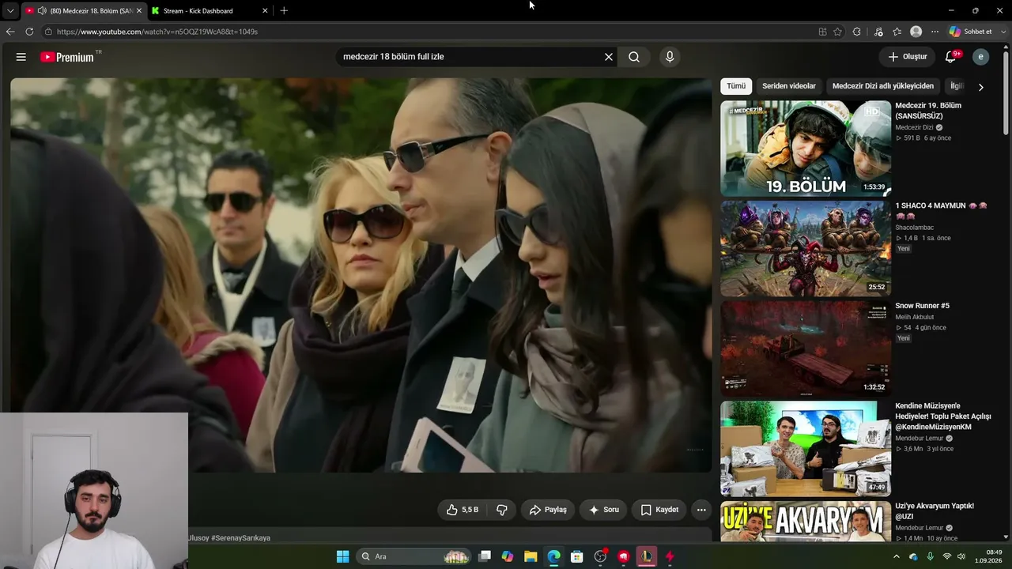Open a new browser tab
1012x569 pixels.
coord(284,11)
